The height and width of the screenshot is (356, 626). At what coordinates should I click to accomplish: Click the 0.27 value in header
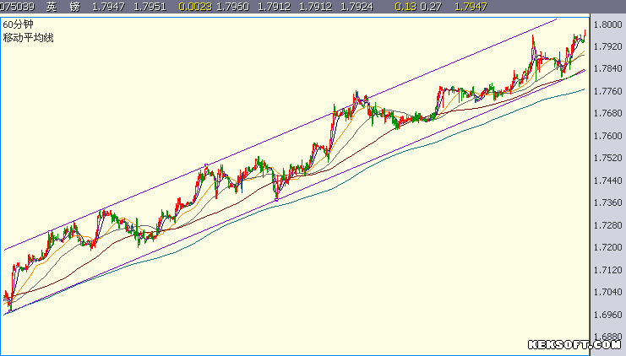pos(431,7)
